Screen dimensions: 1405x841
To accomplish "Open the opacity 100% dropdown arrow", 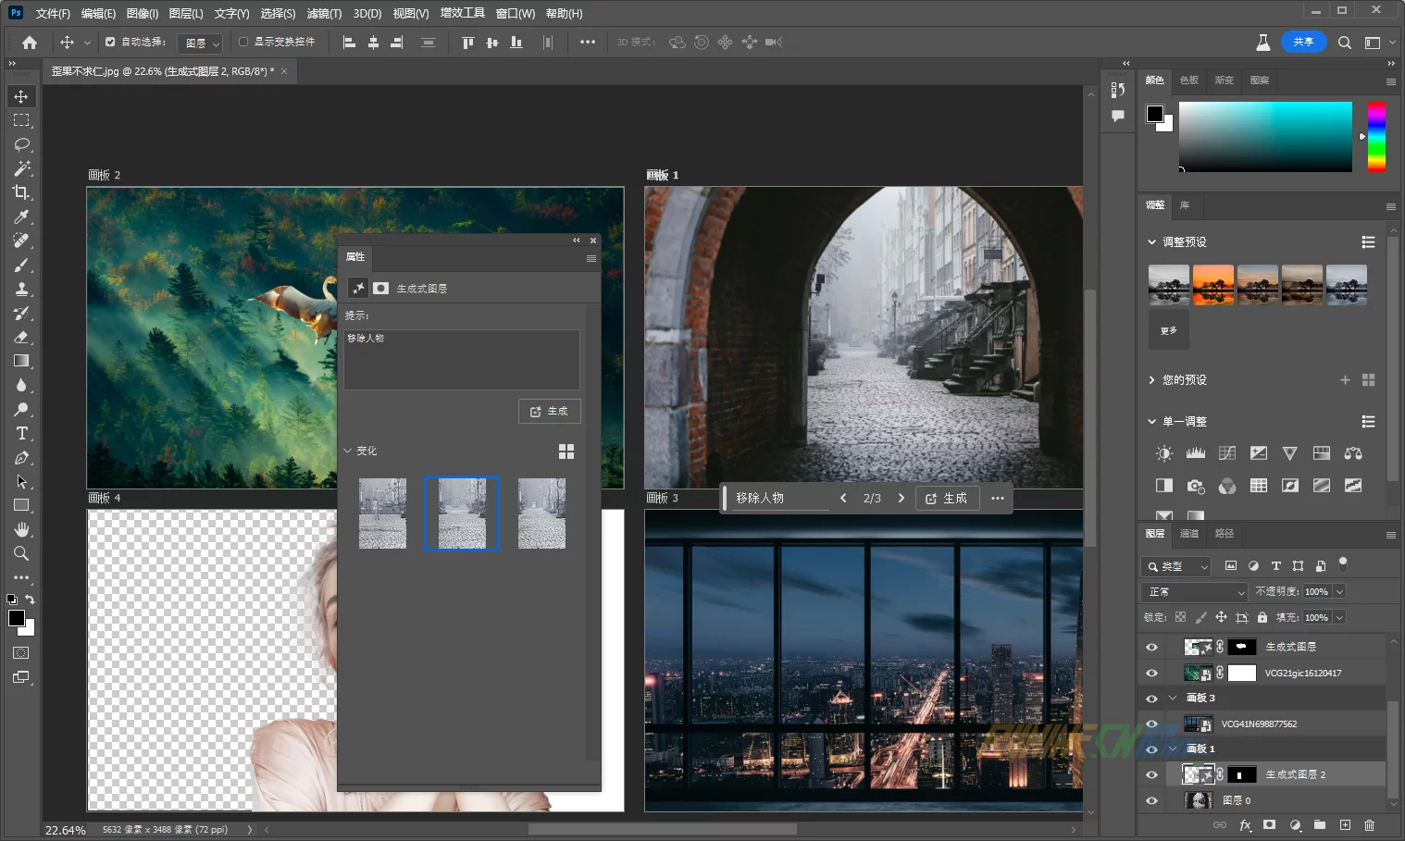I will point(1339,592).
